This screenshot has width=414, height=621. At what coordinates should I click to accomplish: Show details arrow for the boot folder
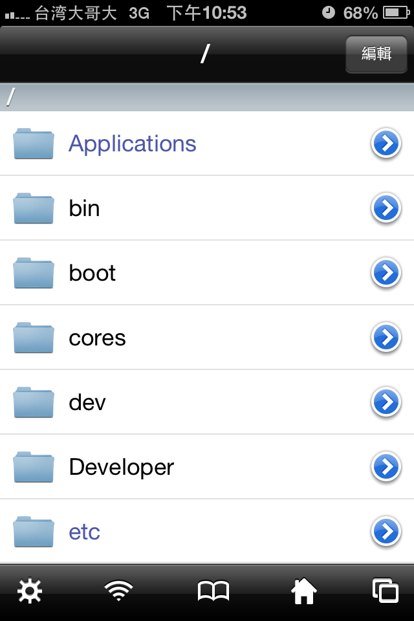coord(386,272)
